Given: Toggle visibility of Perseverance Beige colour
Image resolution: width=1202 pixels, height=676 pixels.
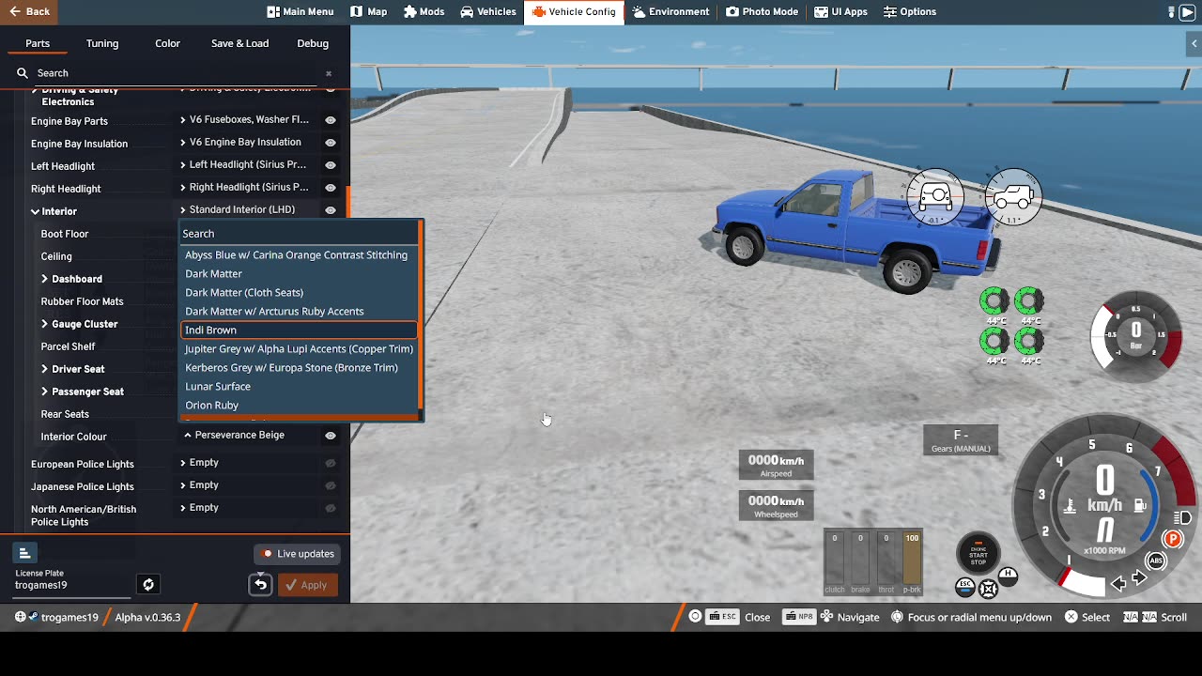Looking at the screenshot, I should (x=331, y=436).
